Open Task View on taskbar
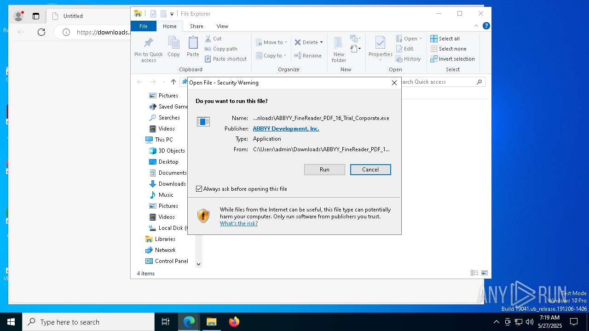 pos(166,322)
